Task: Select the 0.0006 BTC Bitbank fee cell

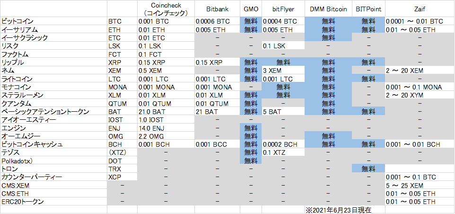Action: (218, 21)
